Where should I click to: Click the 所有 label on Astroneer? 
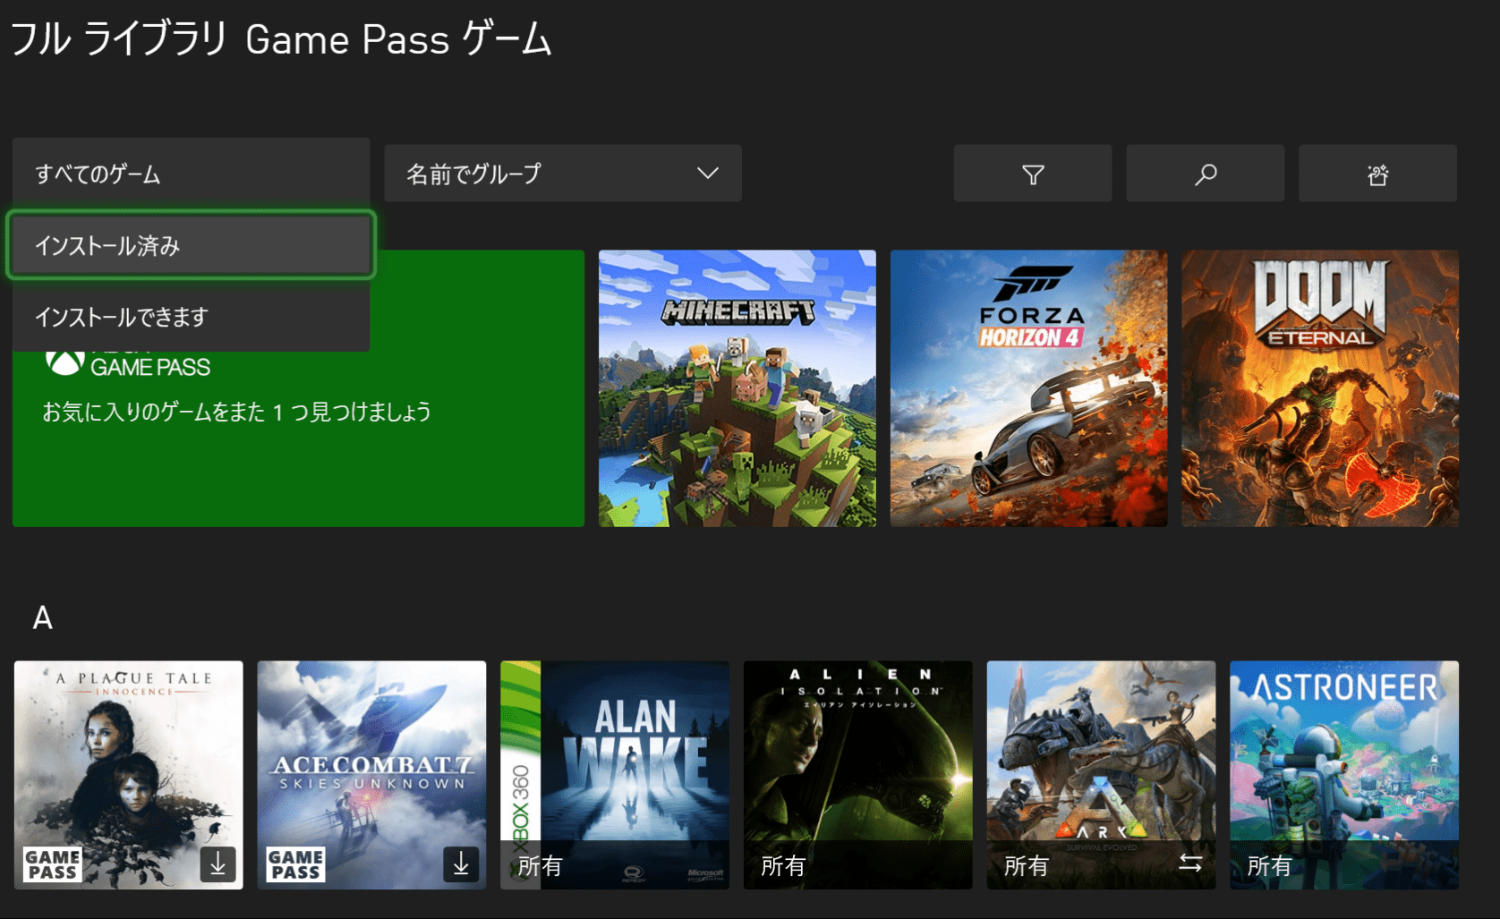coord(1270,866)
